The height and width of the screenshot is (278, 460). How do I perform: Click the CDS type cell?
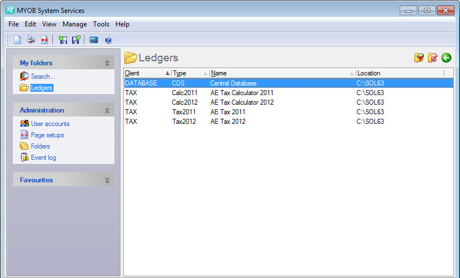(178, 83)
